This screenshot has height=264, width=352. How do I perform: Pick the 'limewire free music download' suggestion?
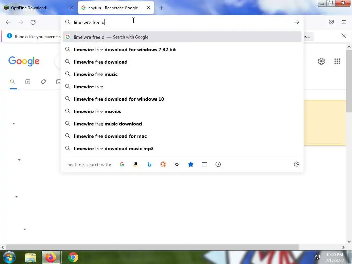pos(182,124)
